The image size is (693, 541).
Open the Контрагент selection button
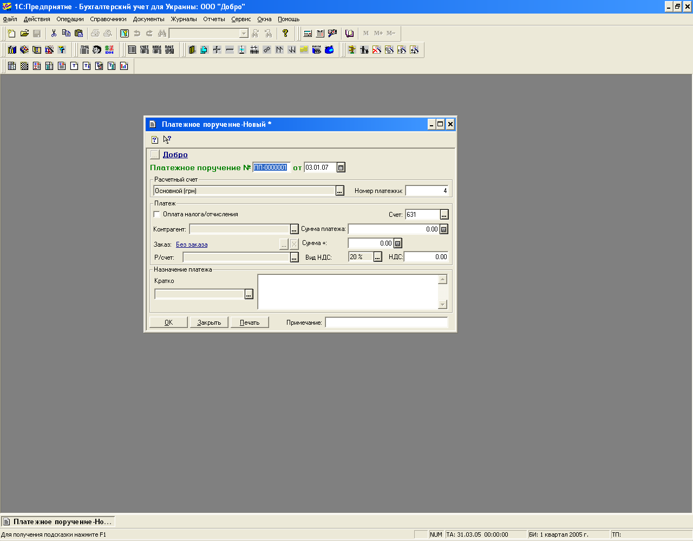tap(294, 229)
